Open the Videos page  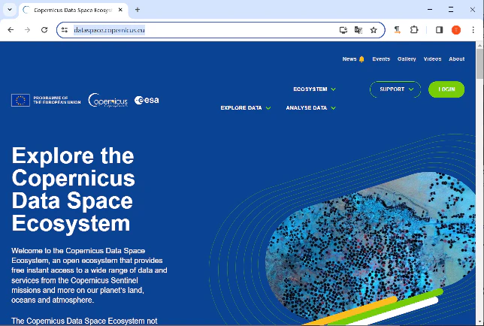pos(432,59)
